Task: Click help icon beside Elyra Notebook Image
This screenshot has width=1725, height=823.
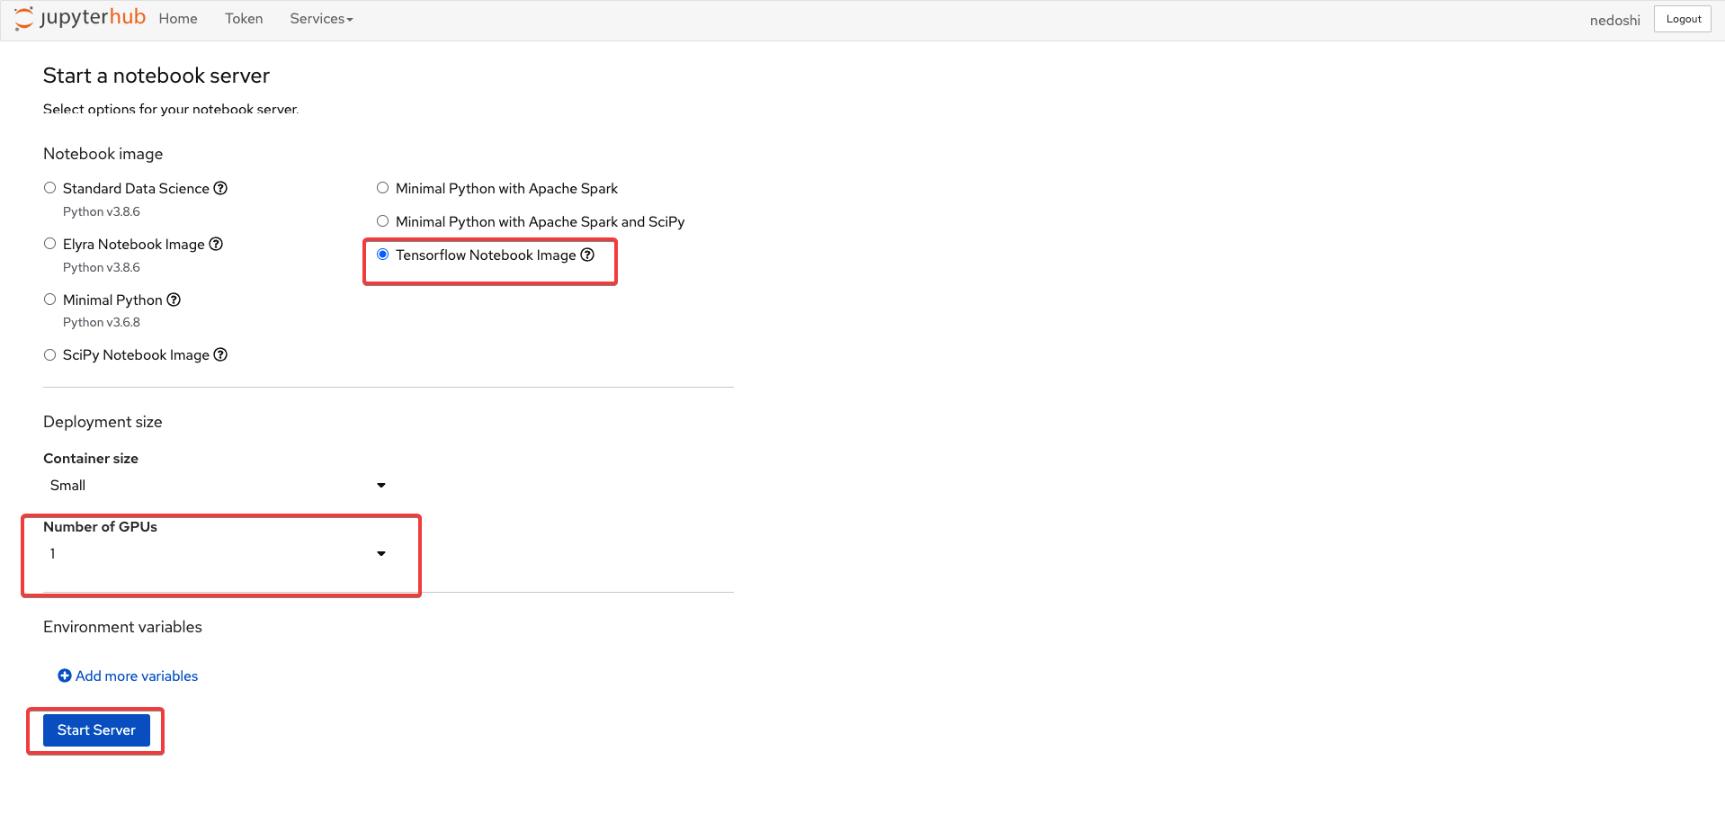Action: point(216,244)
